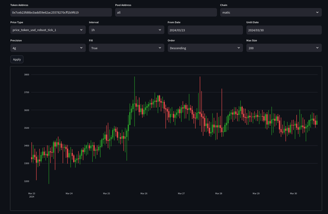
Task: Click the 3400 y-axis label
Action: tap(27, 146)
